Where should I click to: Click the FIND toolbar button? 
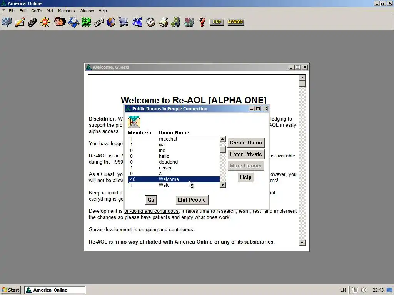click(217, 22)
